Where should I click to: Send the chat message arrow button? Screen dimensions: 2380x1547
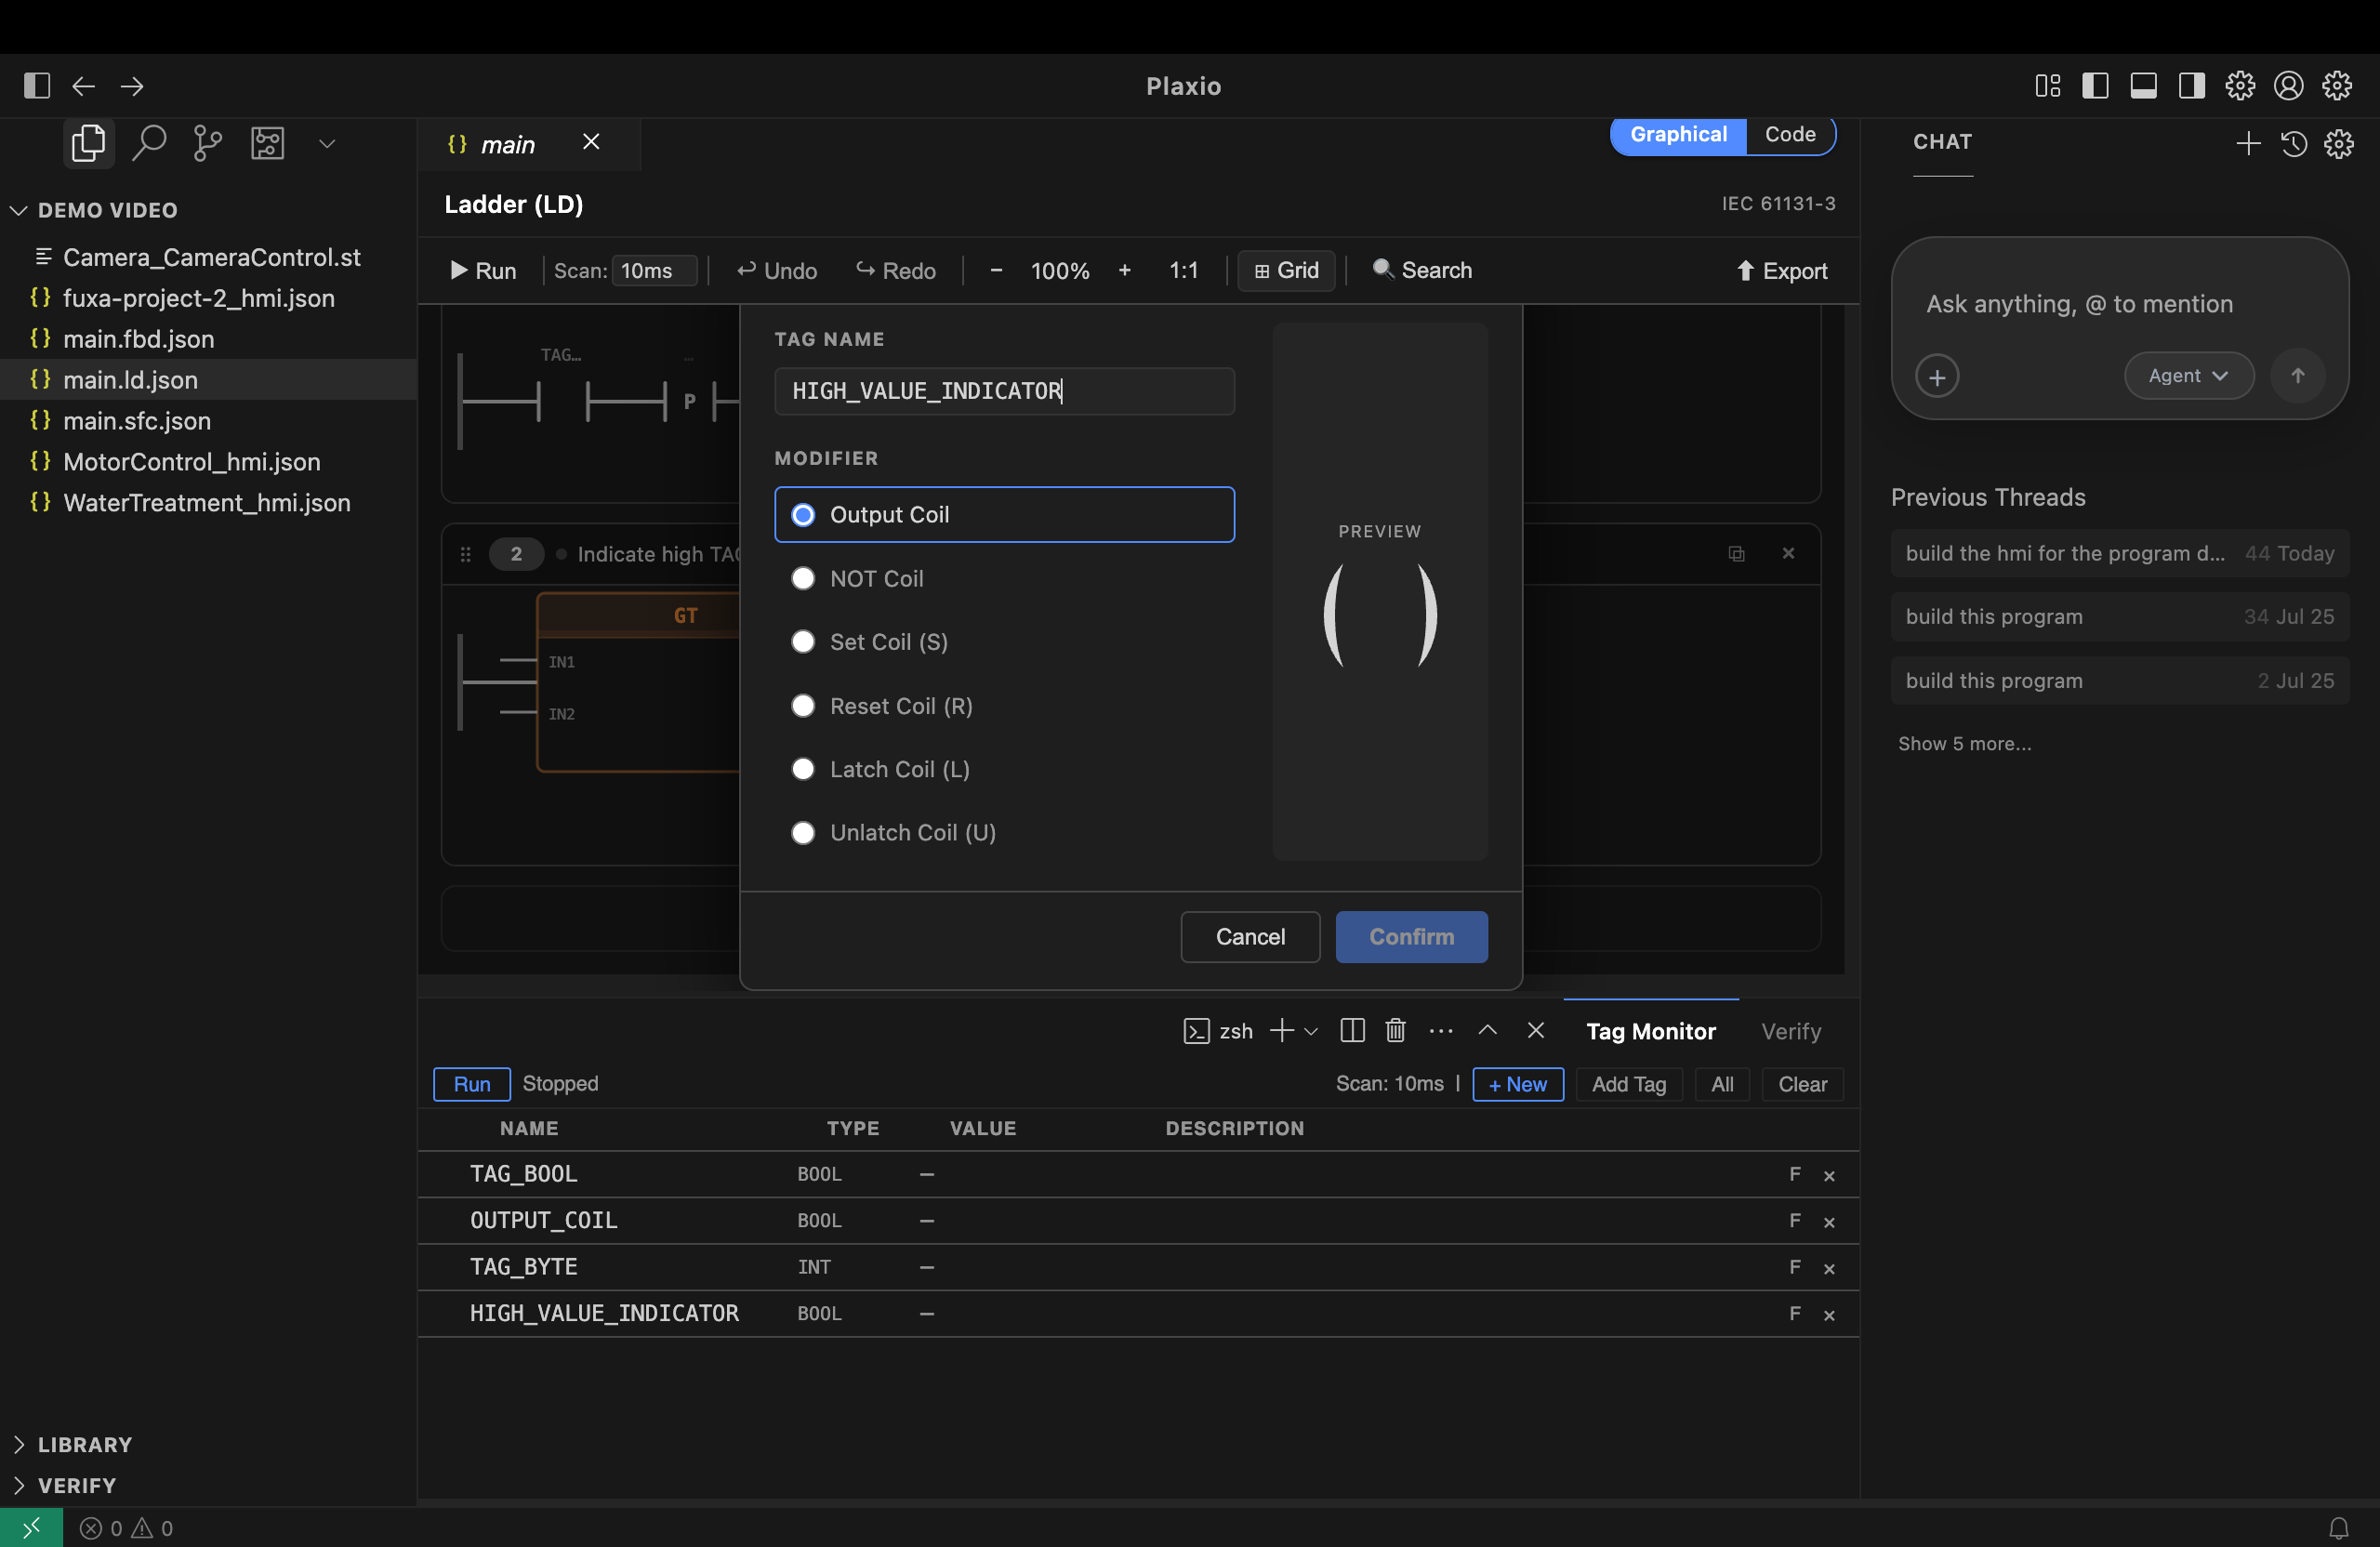click(2297, 376)
